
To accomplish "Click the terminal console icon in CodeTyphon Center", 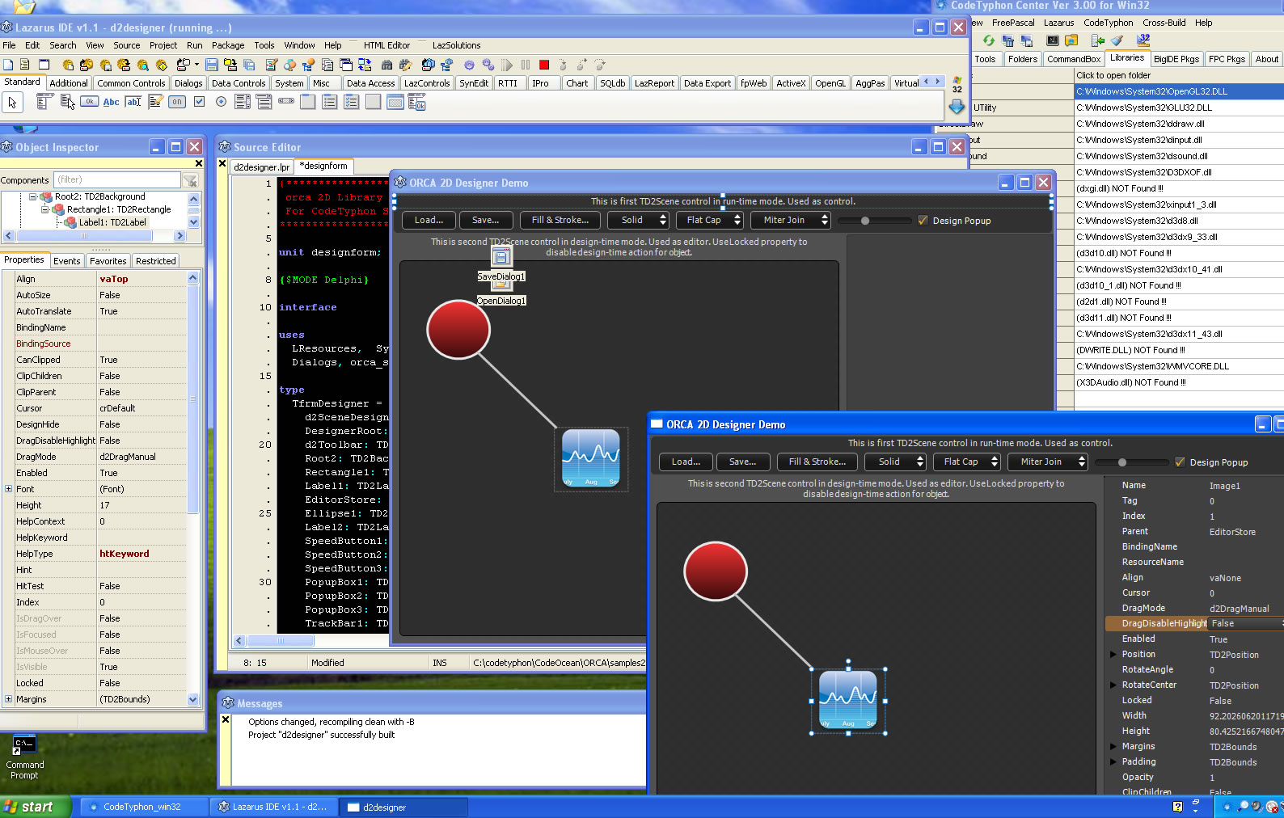I will [x=1052, y=40].
